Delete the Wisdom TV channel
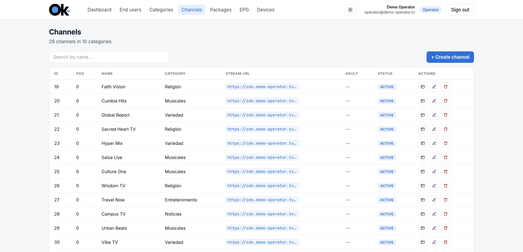Image resolution: width=523 pixels, height=252 pixels. click(446, 186)
